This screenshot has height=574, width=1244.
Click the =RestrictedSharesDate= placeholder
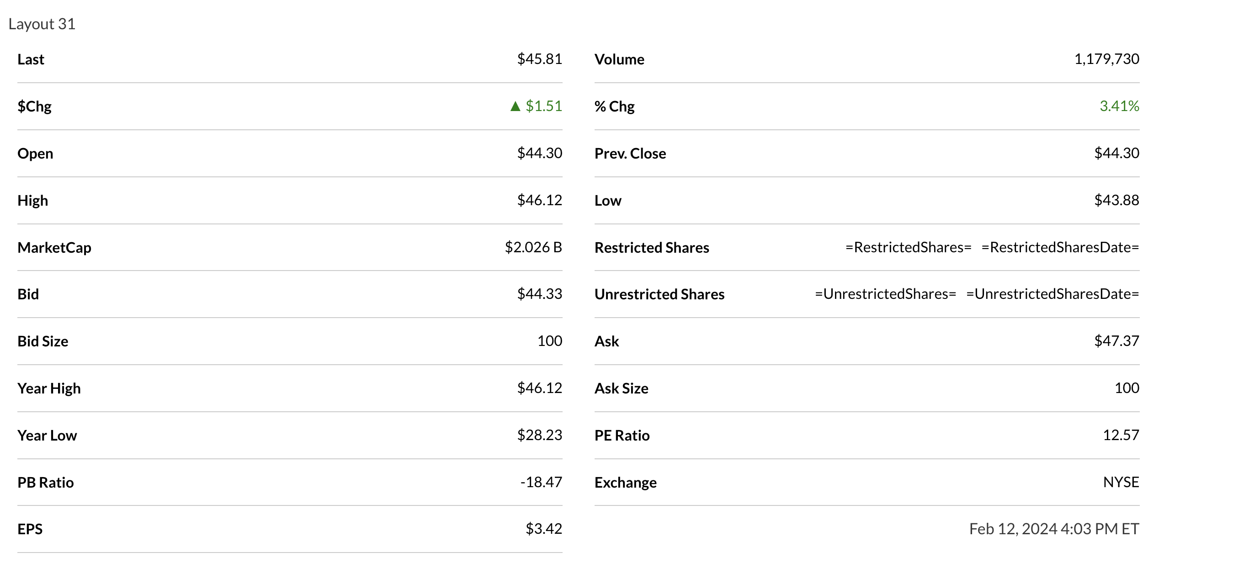[x=1059, y=247]
